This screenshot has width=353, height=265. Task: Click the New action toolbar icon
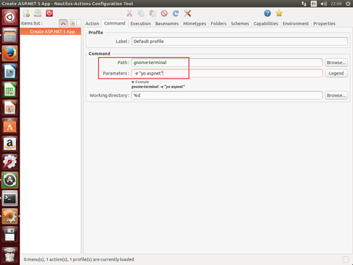click(x=26, y=13)
